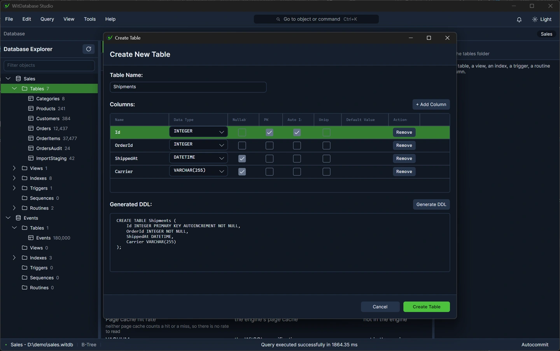The height and width of the screenshot is (351, 560).
Task: Open the Edit menu
Action: (x=27, y=19)
